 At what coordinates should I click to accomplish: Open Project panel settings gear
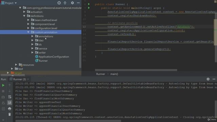[x=72, y=3]
